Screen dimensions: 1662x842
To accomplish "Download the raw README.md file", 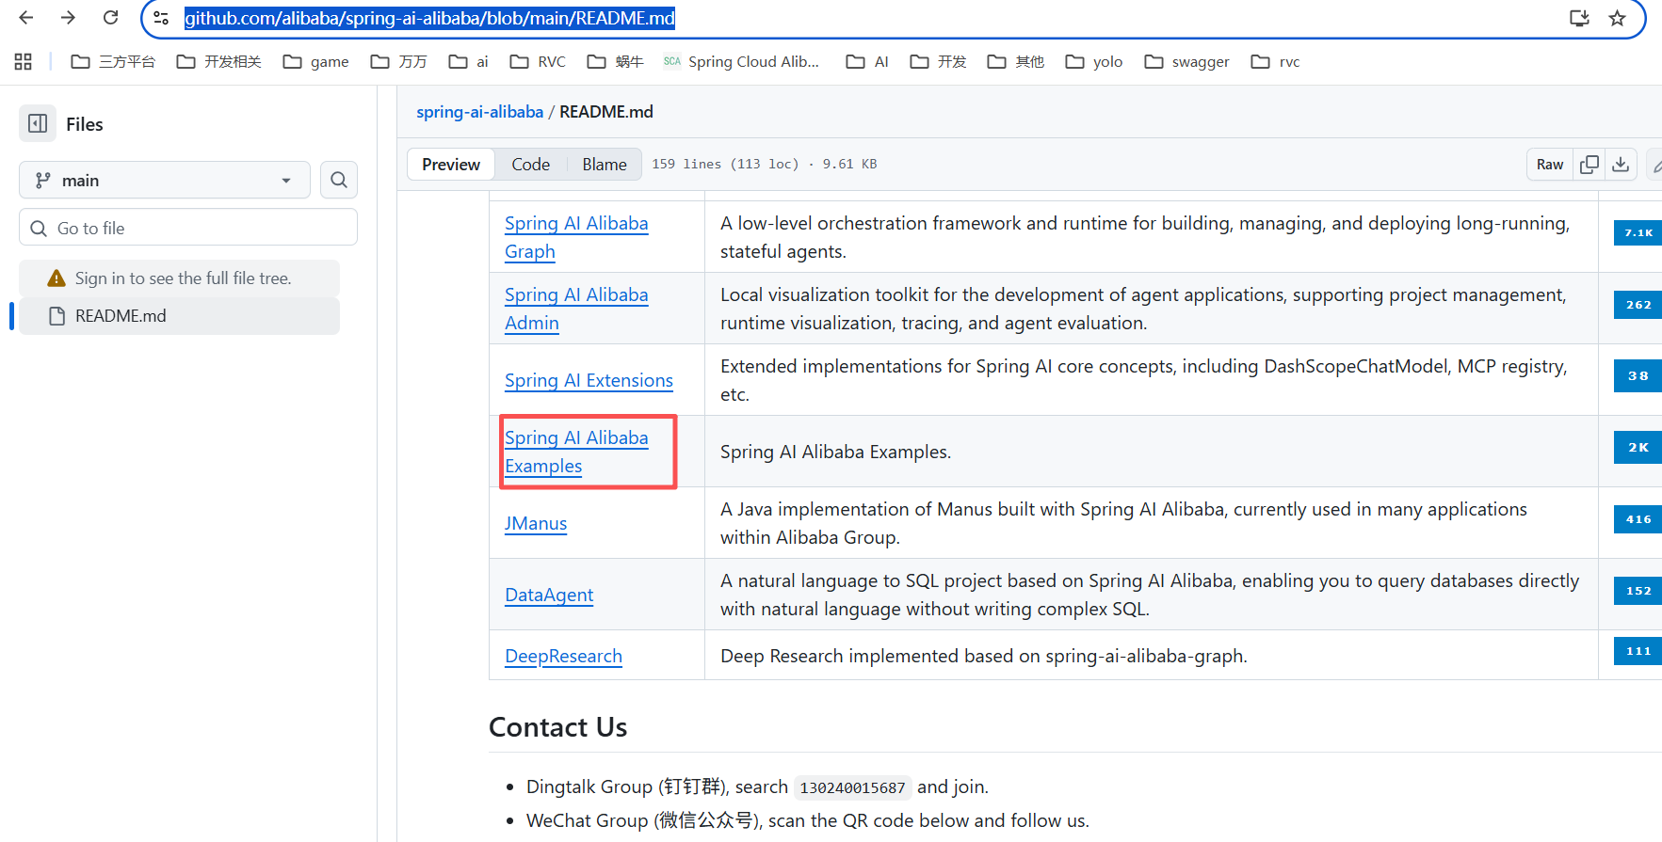I will (x=1621, y=165).
